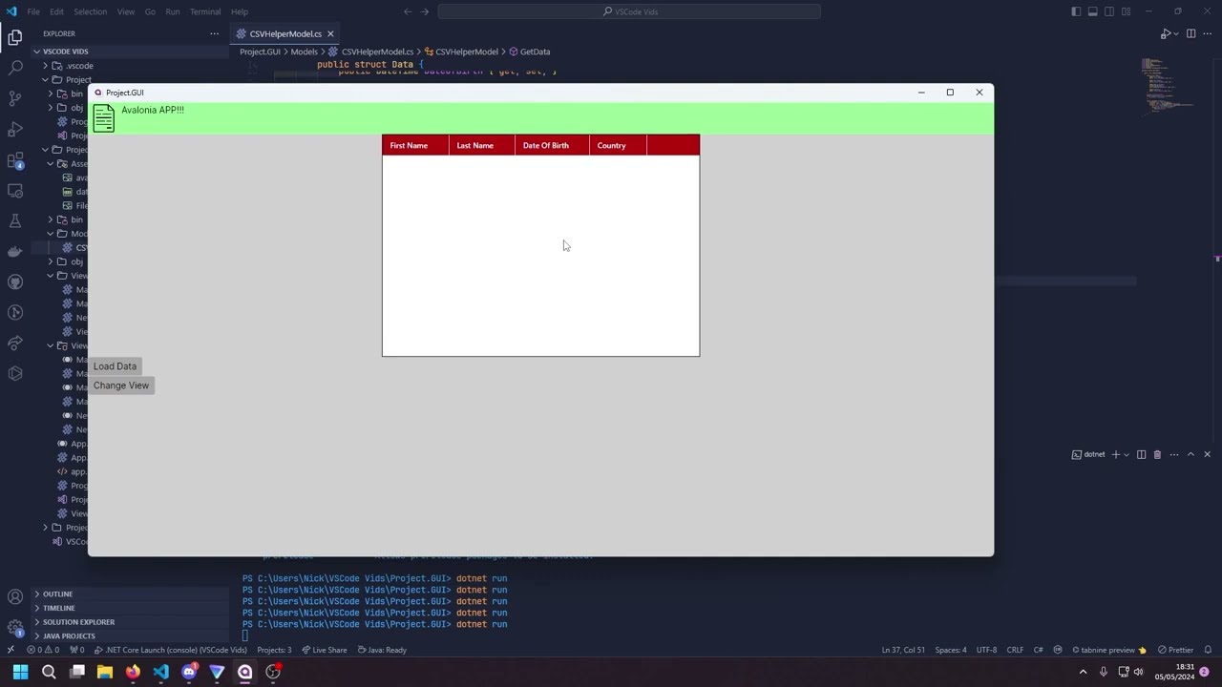Close the CSVHelperModel.cs tab
This screenshot has width=1222, height=687.
(x=330, y=33)
